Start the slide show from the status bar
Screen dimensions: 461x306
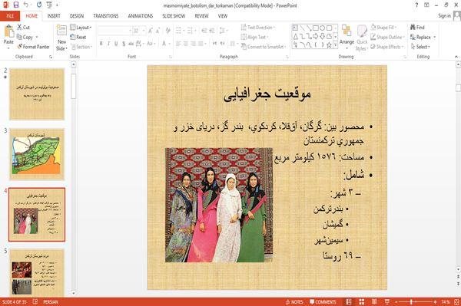(387, 302)
